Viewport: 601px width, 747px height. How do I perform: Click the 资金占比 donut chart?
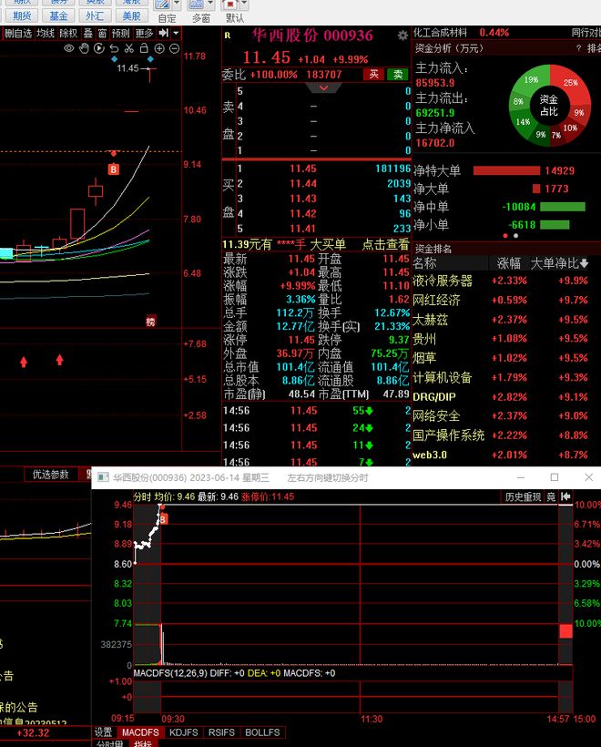pos(550,105)
